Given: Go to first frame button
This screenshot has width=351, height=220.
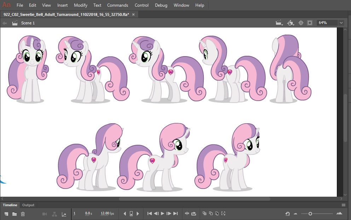Looking at the screenshot, I should pyautogui.click(x=149, y=214).
